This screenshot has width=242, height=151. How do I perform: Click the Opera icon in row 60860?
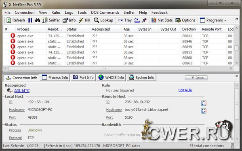pyautogui.click(x=13, y=57)
